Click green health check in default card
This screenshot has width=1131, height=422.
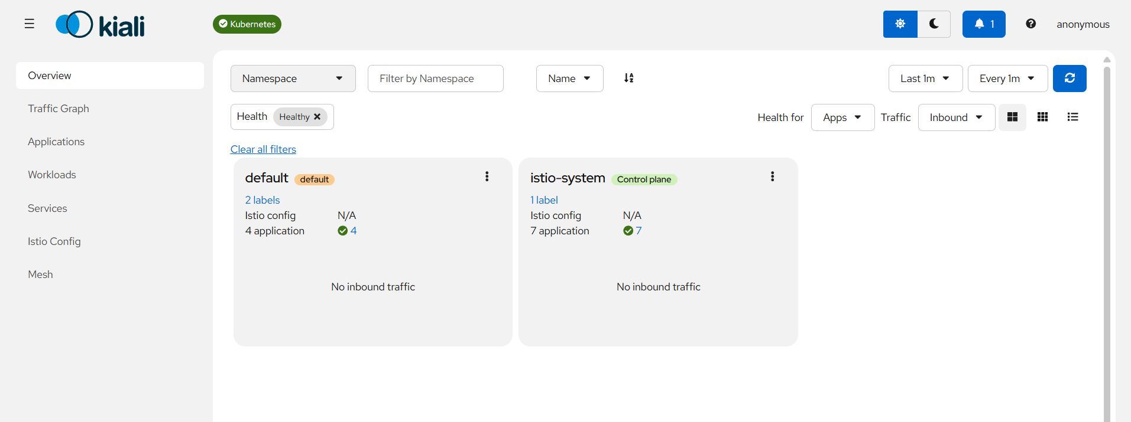[343, 231]
